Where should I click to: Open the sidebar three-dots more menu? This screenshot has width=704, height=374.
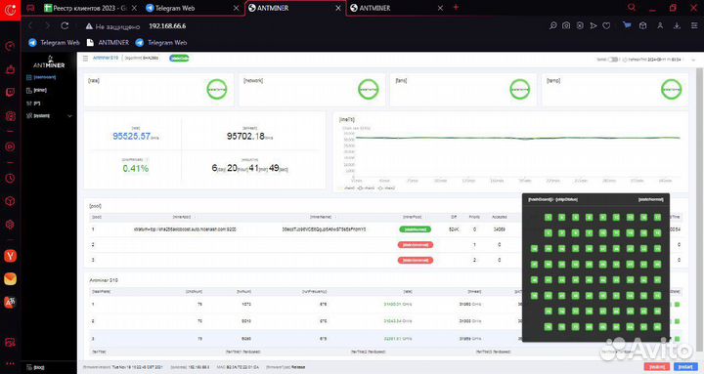pos(10,363)
